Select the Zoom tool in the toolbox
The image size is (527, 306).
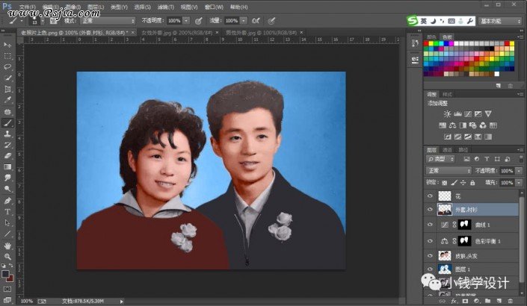tap(7, 257)
